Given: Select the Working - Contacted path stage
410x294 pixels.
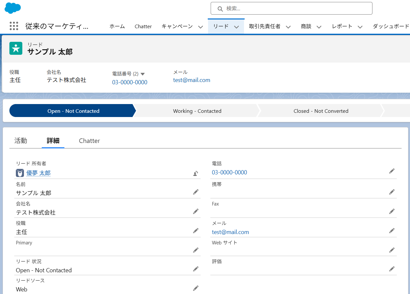Looking at the screenshot, I should (197, 111).
